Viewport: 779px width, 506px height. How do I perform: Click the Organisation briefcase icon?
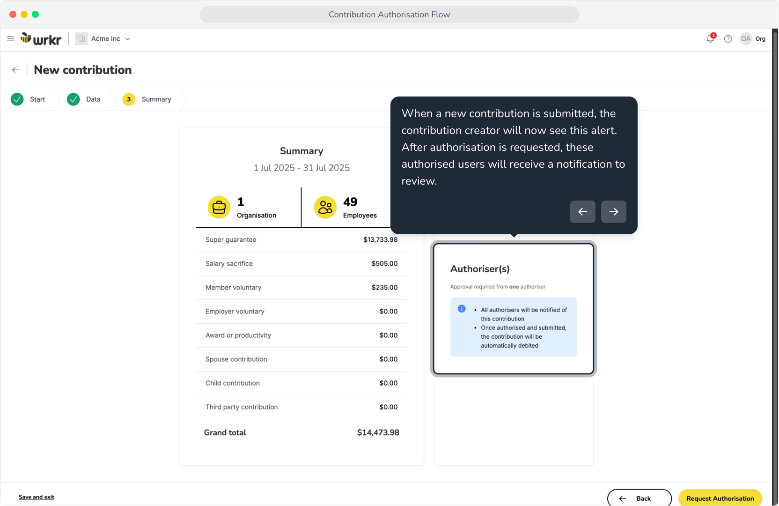click(219, 208)
